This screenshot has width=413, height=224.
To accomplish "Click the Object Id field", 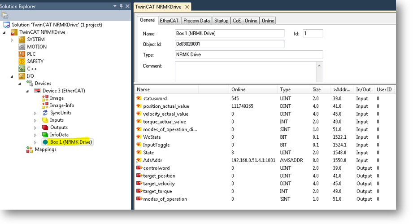I will coord(230,44).
